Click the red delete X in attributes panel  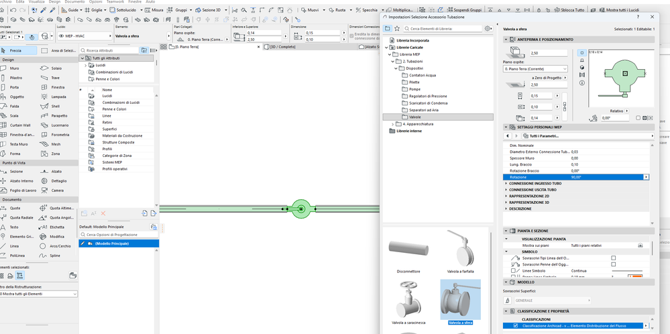103,213
